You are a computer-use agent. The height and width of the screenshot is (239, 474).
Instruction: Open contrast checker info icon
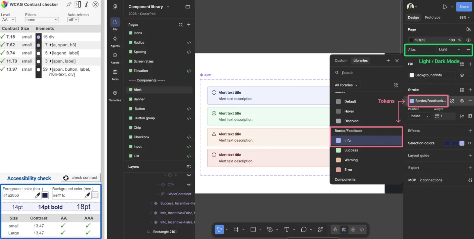pyautogui.click(x=86, y=4)
